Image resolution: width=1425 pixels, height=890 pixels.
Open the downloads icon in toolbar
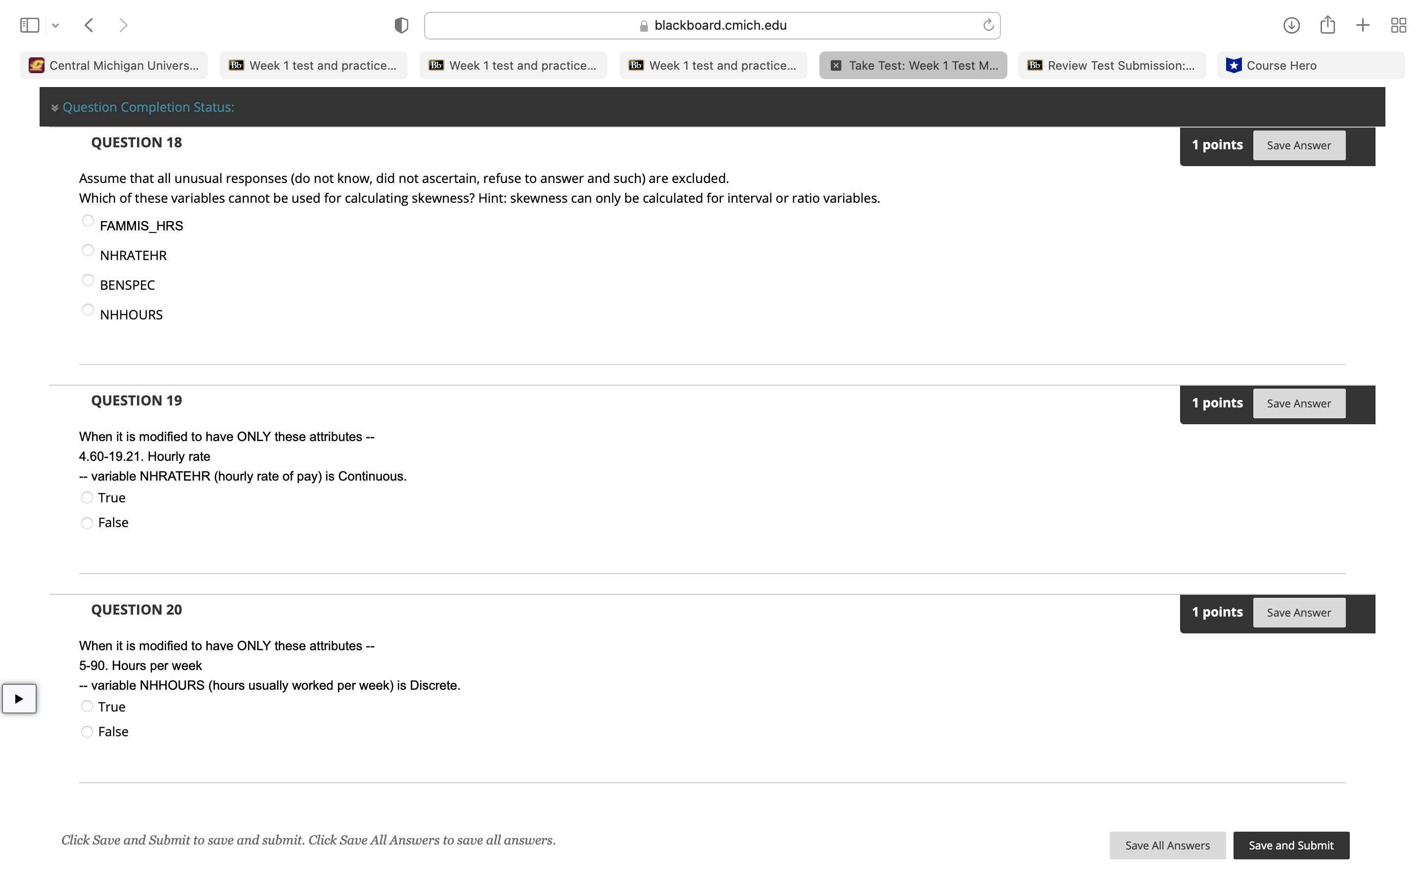tap(1291, 25)
